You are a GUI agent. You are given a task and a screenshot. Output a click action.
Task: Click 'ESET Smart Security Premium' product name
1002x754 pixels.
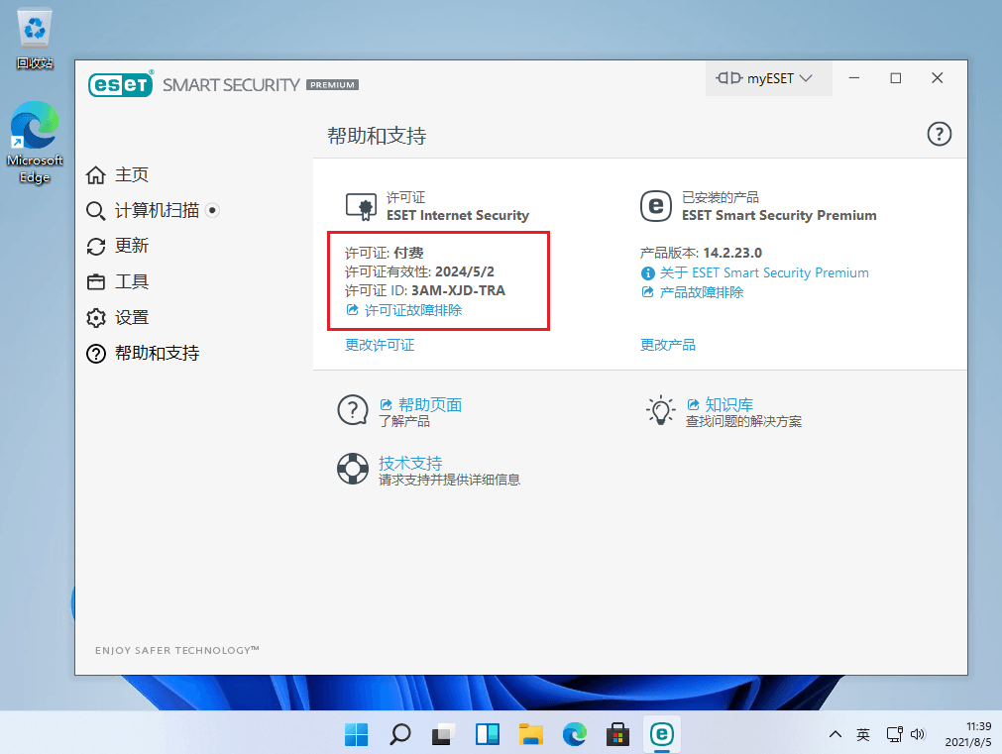(779, 215)
